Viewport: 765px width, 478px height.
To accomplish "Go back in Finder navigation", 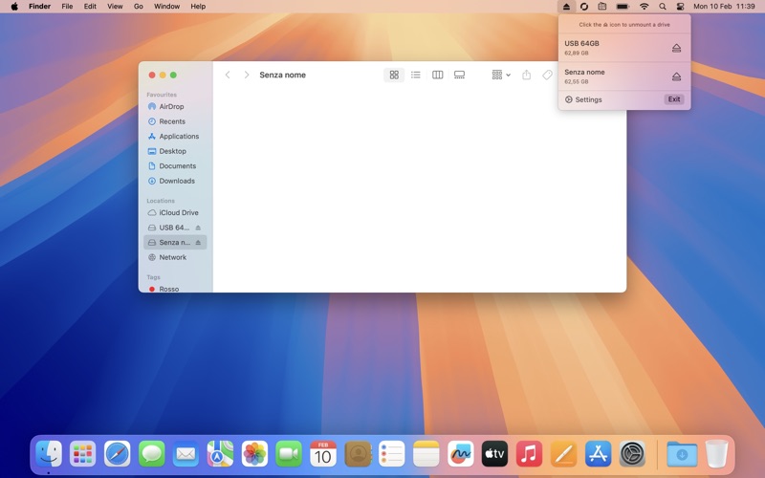I will (x=228, y=75).
